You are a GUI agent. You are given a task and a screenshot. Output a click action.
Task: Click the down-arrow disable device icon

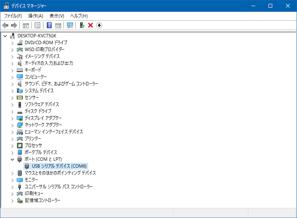click(99, 25)
